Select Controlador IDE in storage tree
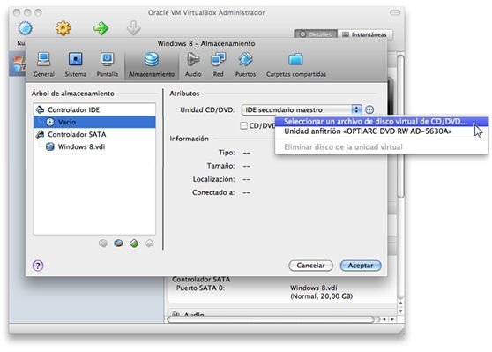 coord(94,109)
